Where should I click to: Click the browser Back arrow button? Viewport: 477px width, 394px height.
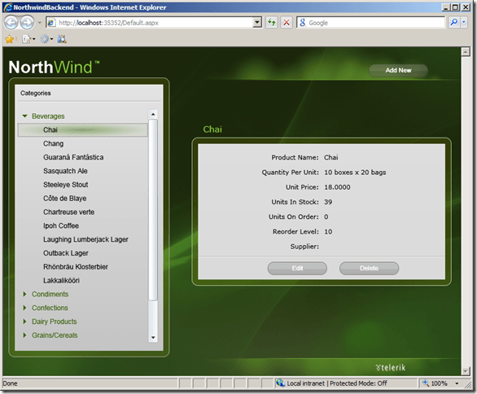coord(11,23)
